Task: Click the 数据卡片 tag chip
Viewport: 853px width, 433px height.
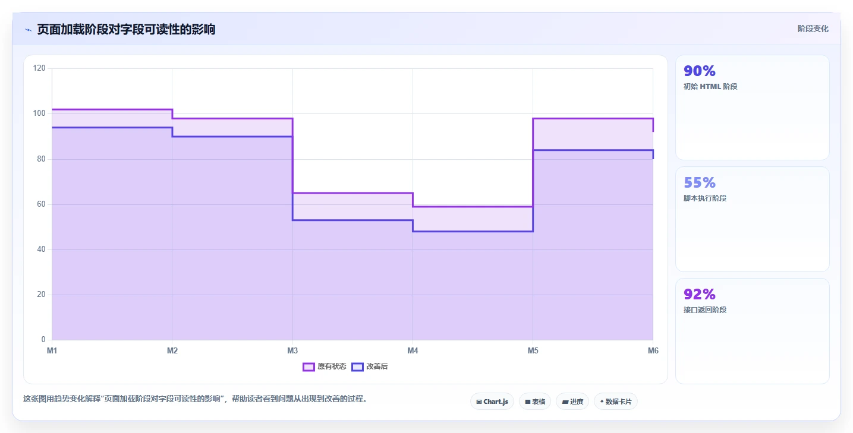Action: [616, 402]
